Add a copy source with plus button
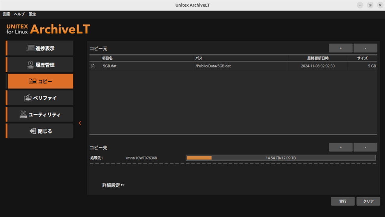The height and width of the screenshot is (217, 385). (x=340, y=48)
